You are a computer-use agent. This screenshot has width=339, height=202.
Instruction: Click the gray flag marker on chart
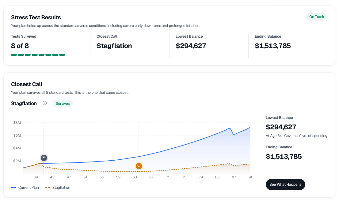point(44,158)
